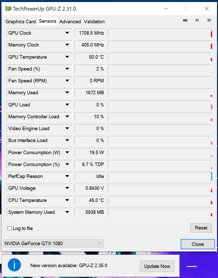Click the GPU Load value field
The height and width of the screenshot is (278, 218).
[90, 105]
